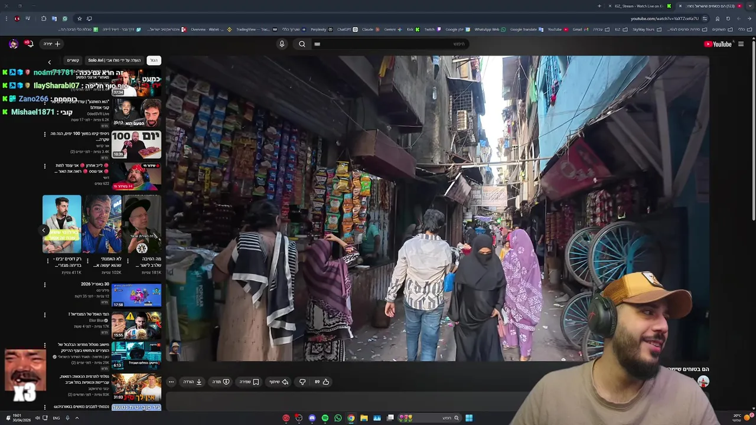Open a new browser tab

(x=599, y=6)
